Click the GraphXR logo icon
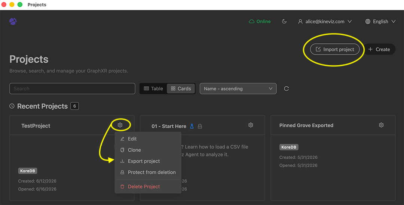Screen dimensions: 404x205 [13, 21]
